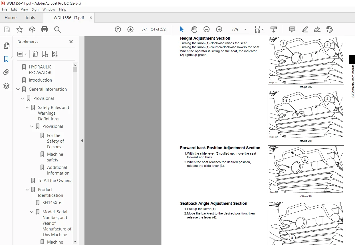The height and width of the screenshot is (245, 355).
Task: Click the fef3ps-002 seat diagram
Action: coord(306,60)
